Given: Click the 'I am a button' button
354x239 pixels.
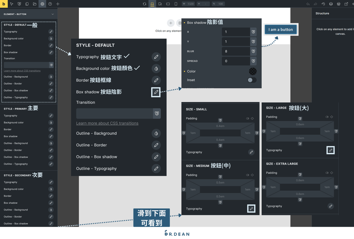Looking at the screenshot, I should 281,30.
